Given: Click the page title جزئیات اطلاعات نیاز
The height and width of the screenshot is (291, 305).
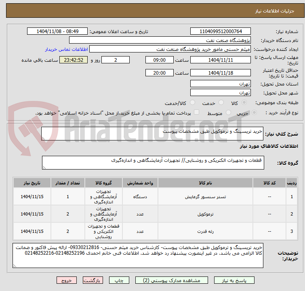Looking at the screenshot, I should coord(274,11).
